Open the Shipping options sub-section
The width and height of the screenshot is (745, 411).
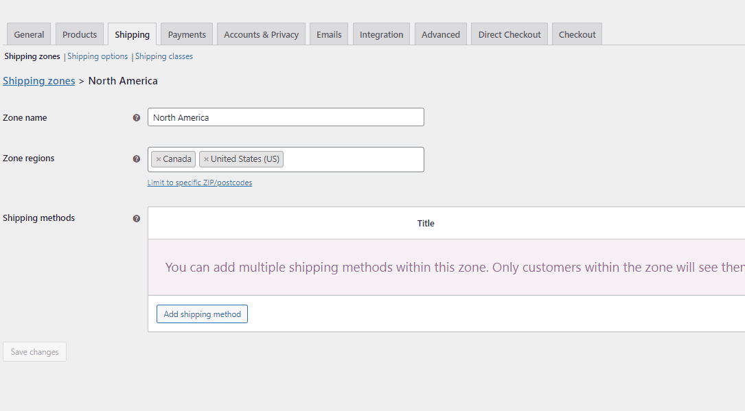(98, 56)
